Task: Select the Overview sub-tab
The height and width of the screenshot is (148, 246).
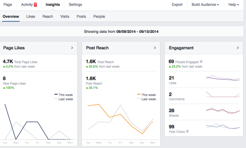Action: 11,16
